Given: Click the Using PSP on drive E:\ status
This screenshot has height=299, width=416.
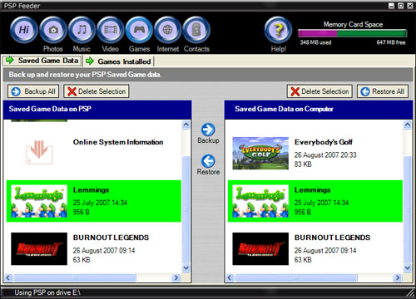Looking at the screenshot, I should coord(47,292).
